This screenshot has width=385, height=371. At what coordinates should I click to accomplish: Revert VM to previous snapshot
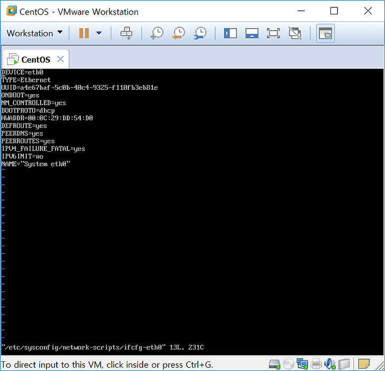179,33
